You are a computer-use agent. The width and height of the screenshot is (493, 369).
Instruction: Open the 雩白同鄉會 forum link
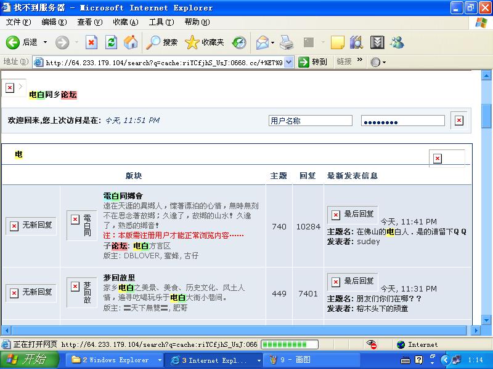[x=123, y=196]
